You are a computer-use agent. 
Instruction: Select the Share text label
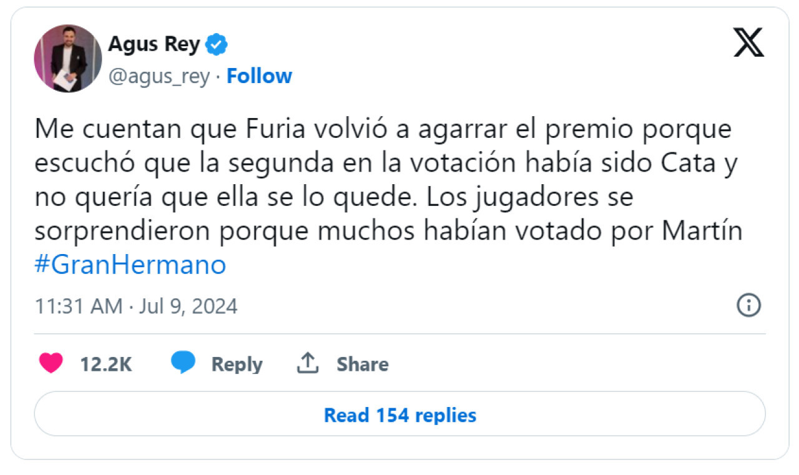[363, 364]
